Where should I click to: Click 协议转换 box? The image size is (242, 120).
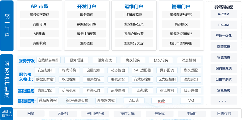[x=133, y=60]
